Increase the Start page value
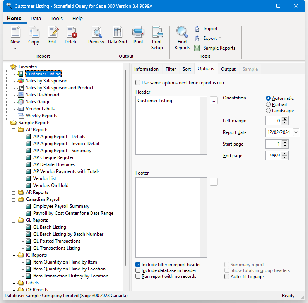The width and height of the screenshot is (308, 303). pyautogui.click(x=285, y=142)
